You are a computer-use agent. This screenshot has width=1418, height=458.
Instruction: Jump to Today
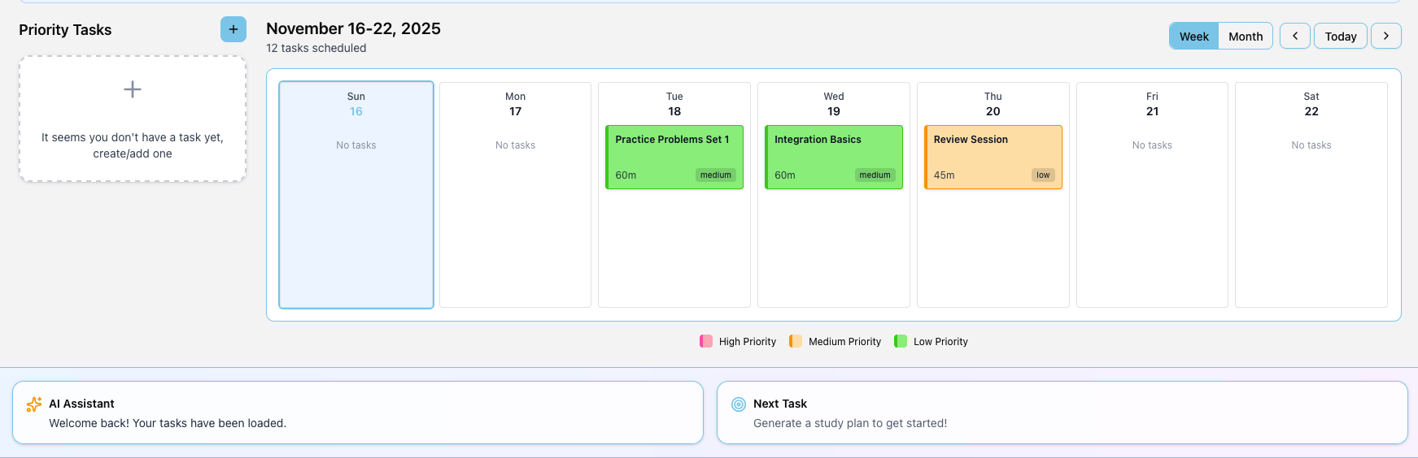pyautogui.click(x=1341, y=36)
